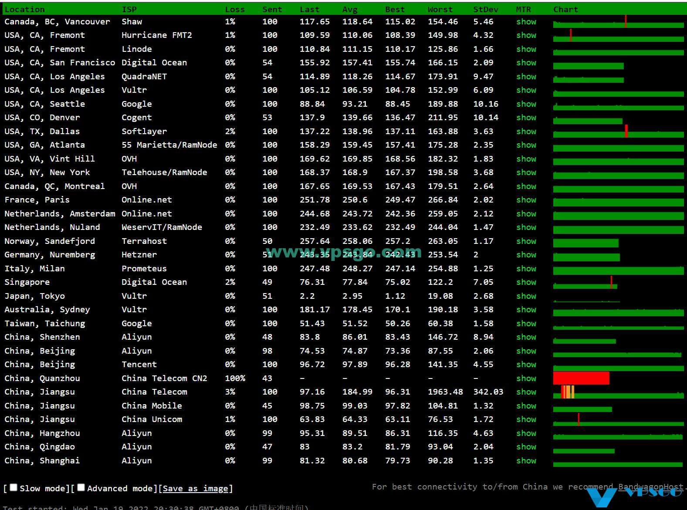Show MTR for Beijing Tencent row

526,365
